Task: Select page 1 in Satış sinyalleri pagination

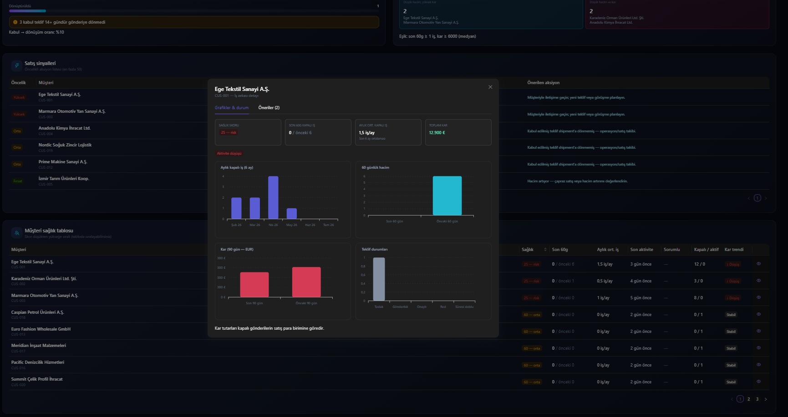Action: tap(757, 198)
